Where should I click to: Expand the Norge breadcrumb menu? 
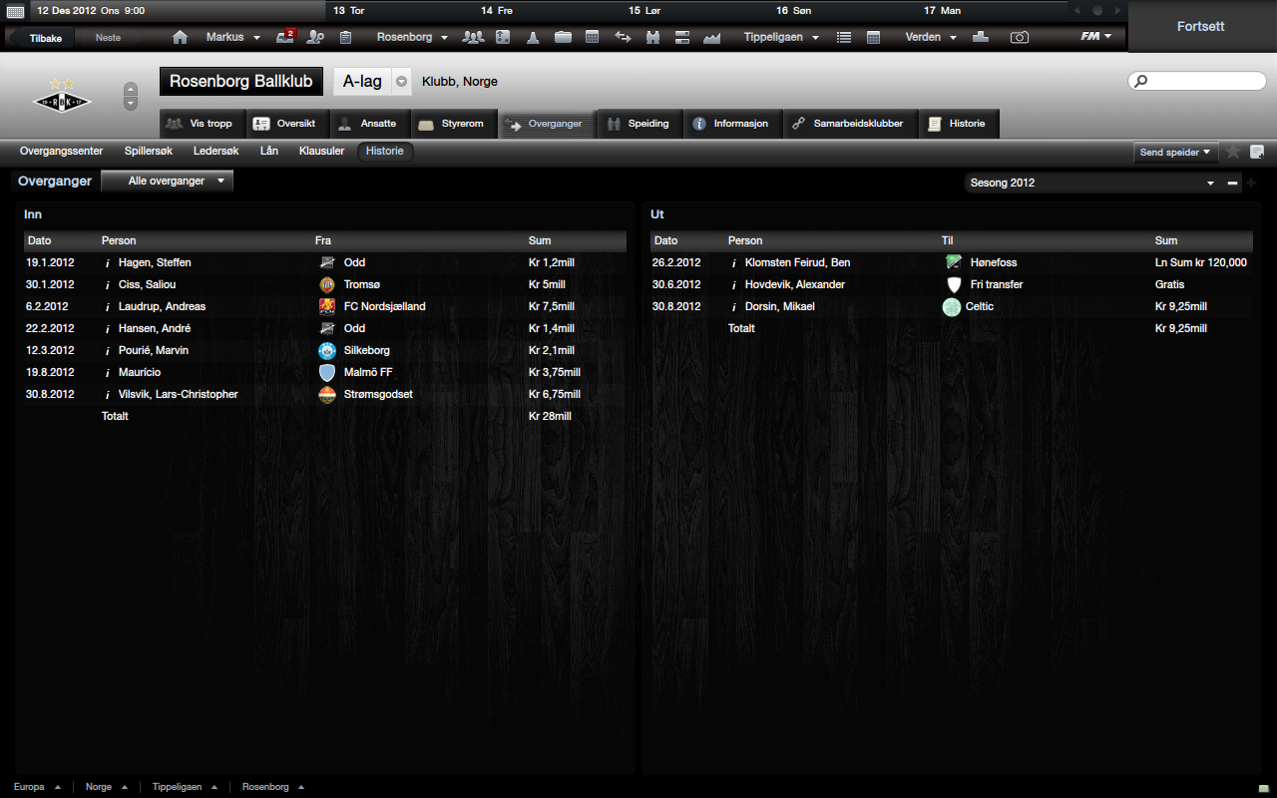pos(106,787)
